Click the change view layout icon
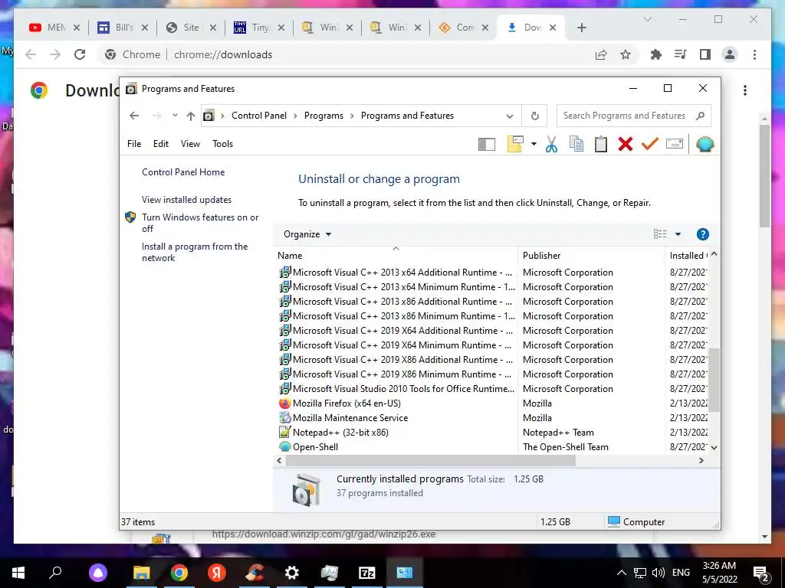This screenshot has width=785, height=588. click(660, 234)
